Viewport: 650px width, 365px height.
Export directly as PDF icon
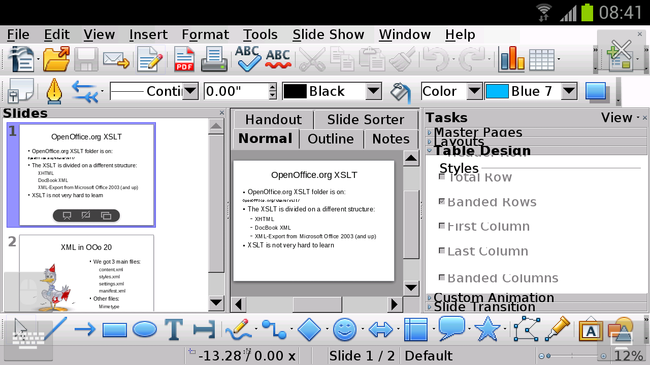184,59
